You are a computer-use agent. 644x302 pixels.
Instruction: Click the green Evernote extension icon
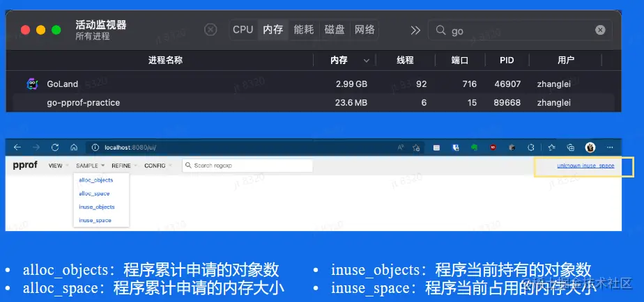coord(475,148)
